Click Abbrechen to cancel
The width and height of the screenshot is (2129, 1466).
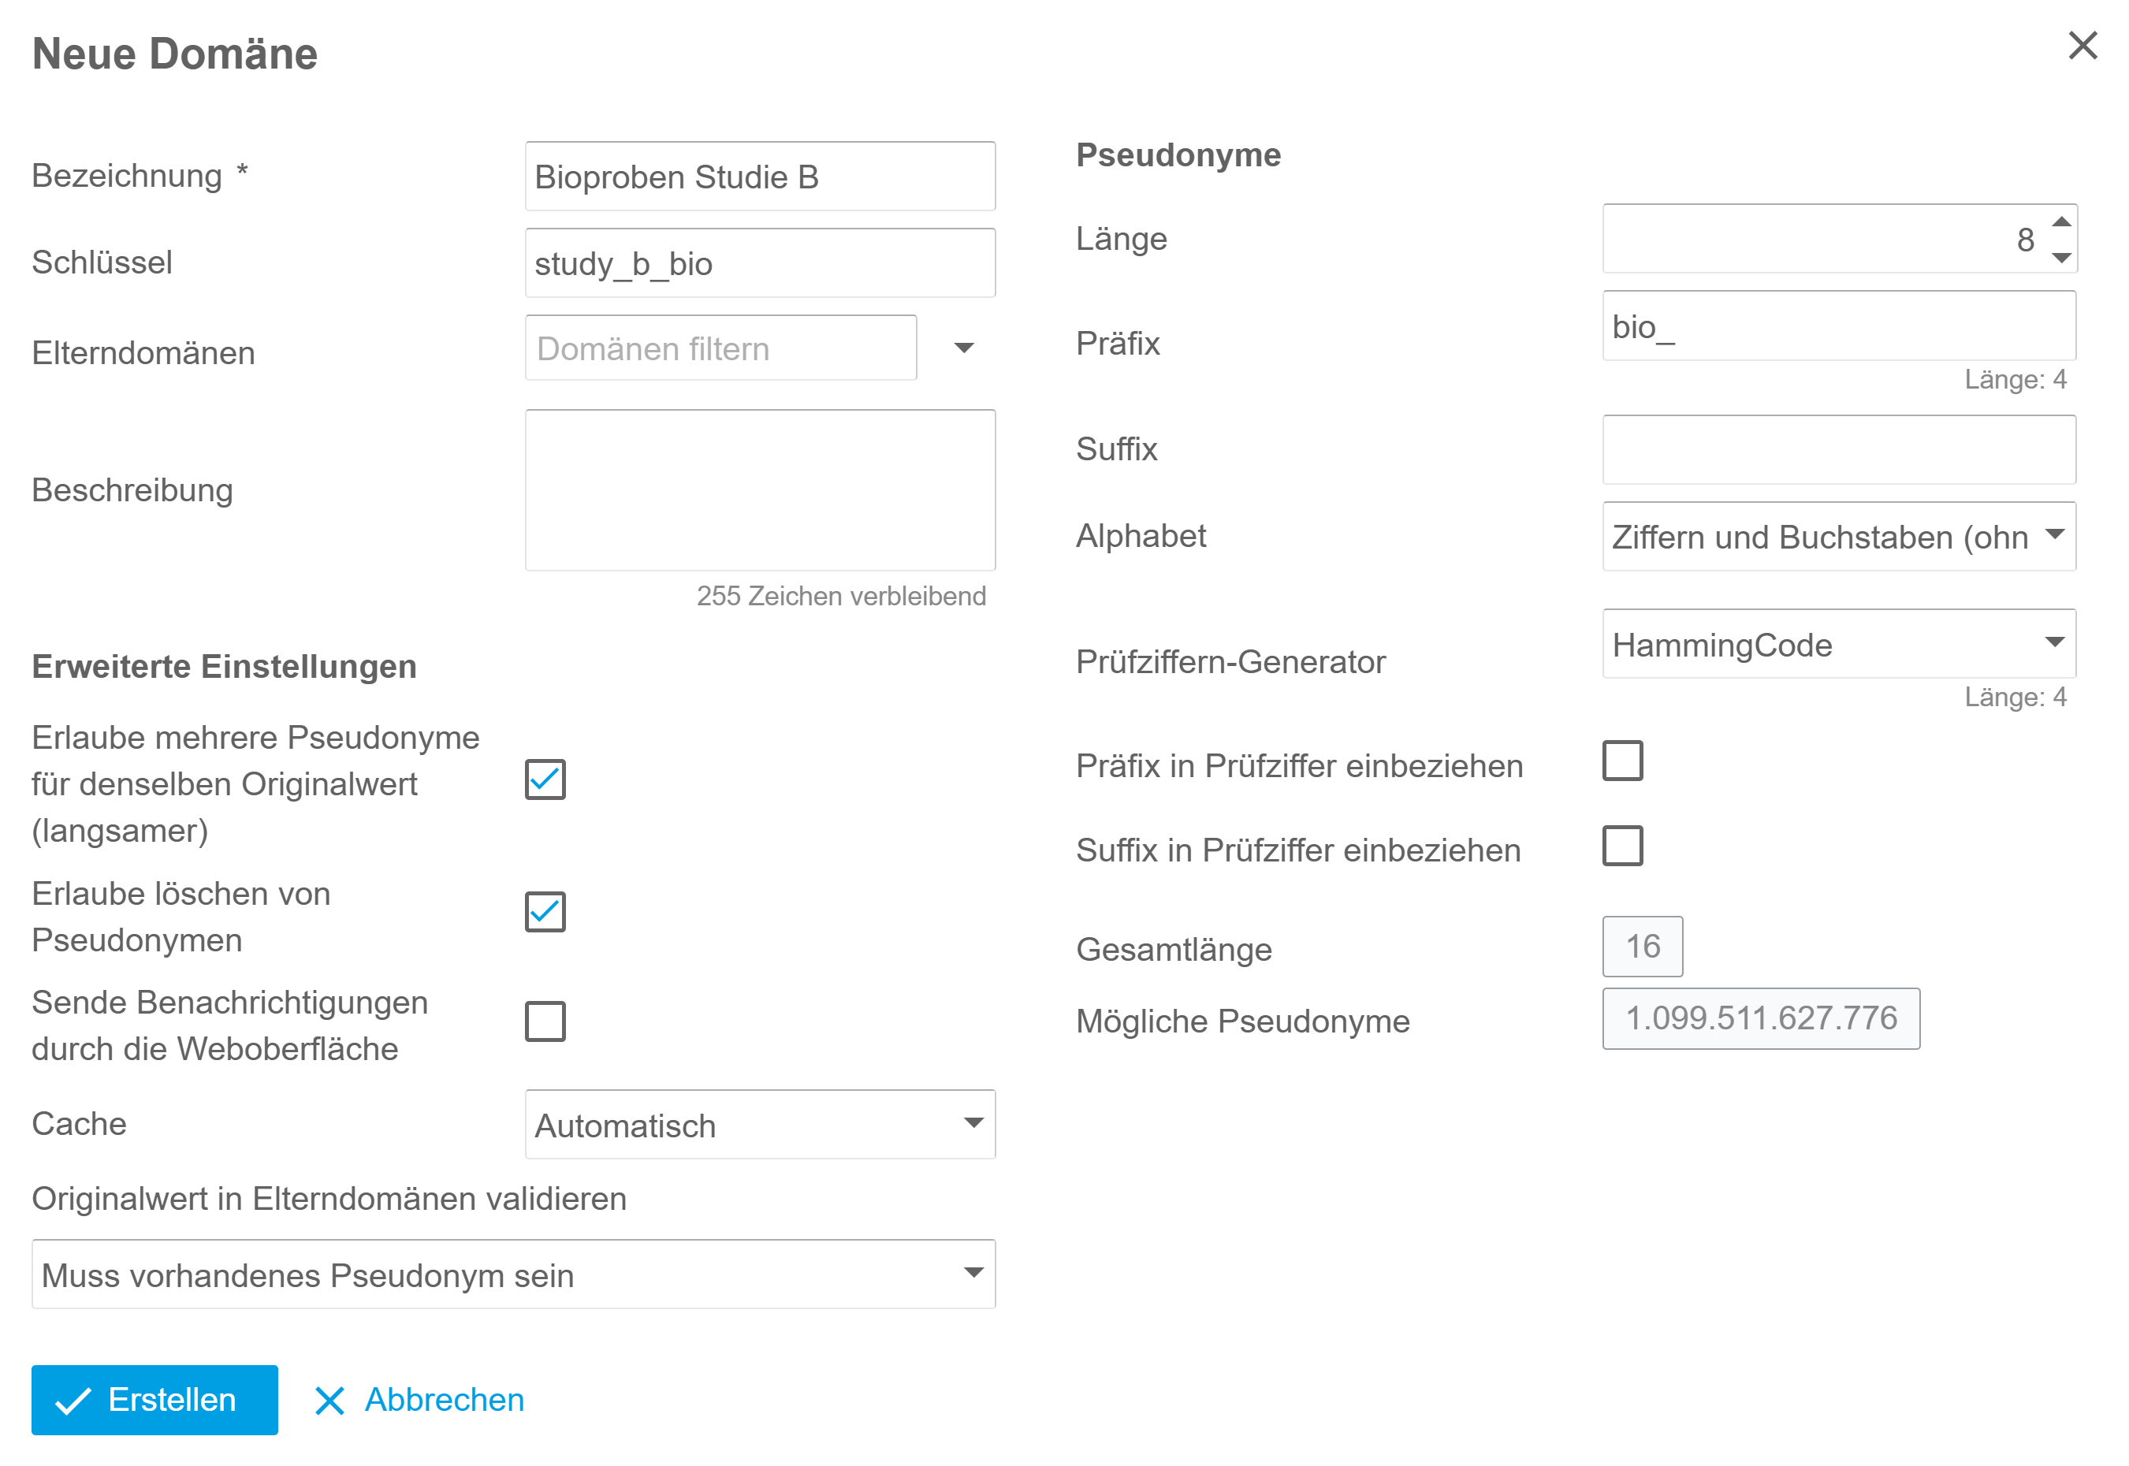point(419,1400)
